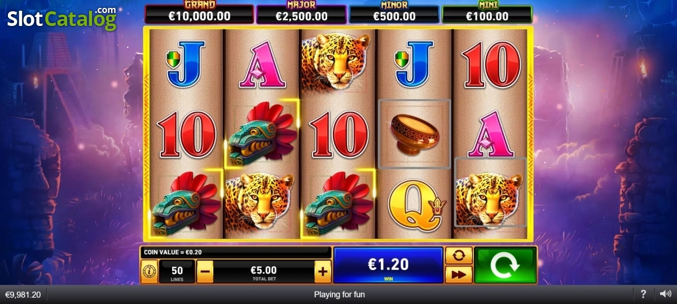Open help question mark icon
Screen dimensions: 677x304
point(643,294)
